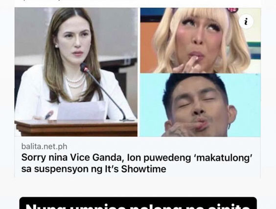Tap the photo of man with closed eyes

point(200,105)
